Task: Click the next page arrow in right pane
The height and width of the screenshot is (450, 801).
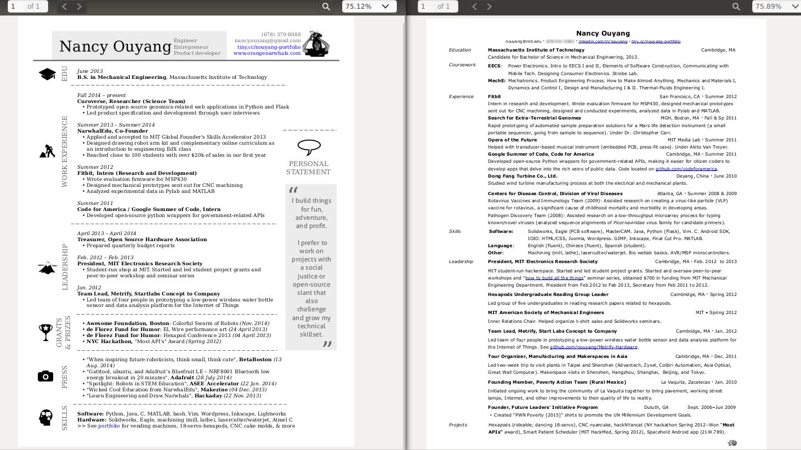Action: [x=488, y=7]
